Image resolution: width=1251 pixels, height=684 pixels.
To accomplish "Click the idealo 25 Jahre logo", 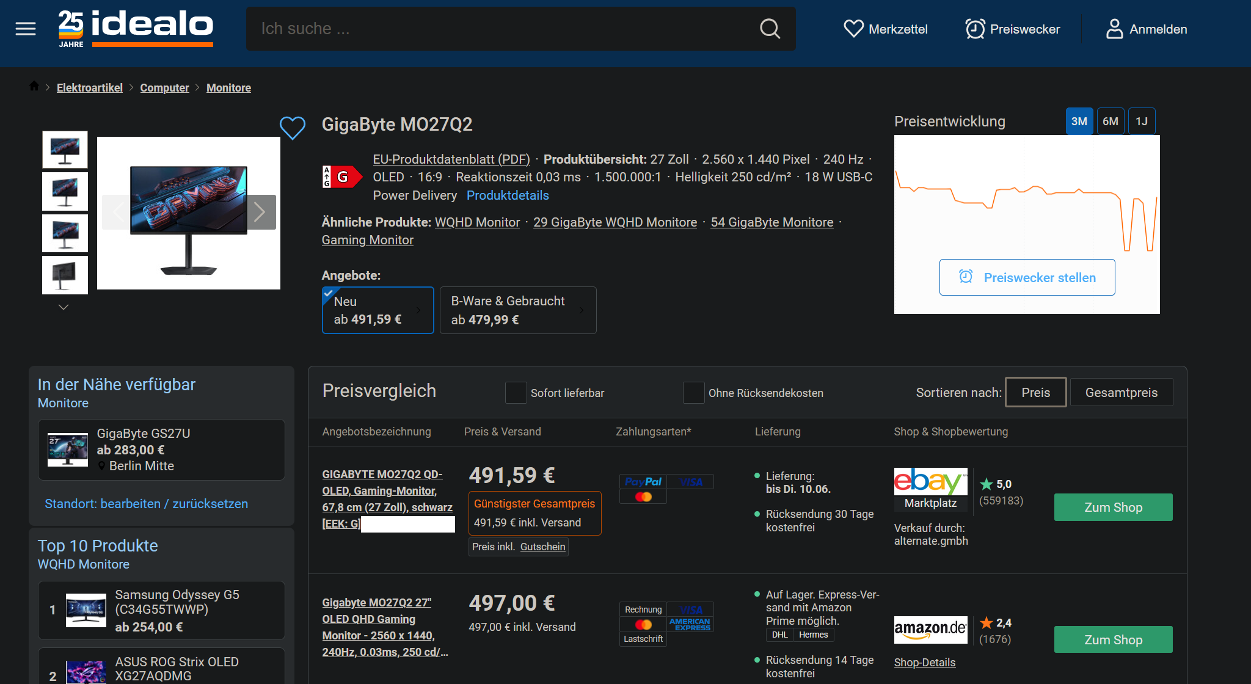I will click(134, 27).
